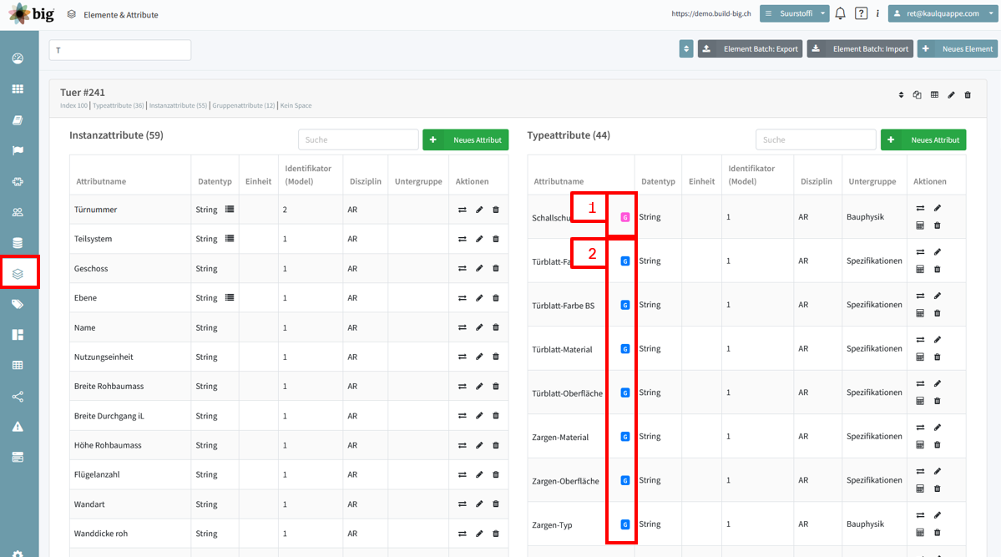
Task: Click the transfer arrows icon for Teilsystem
Action: [463, 239]
